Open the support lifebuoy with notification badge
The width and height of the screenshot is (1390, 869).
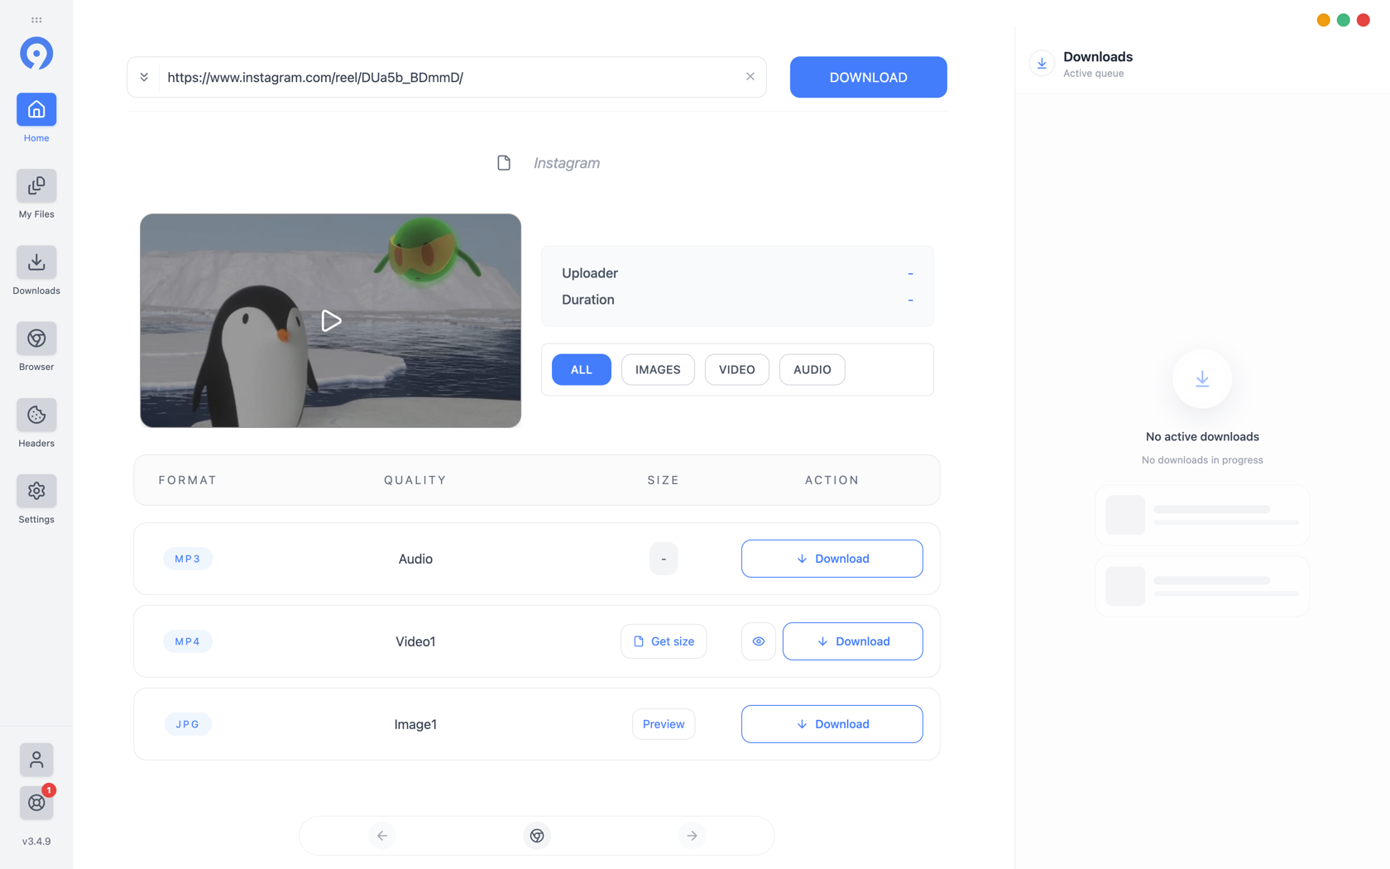tap(36, 802)
